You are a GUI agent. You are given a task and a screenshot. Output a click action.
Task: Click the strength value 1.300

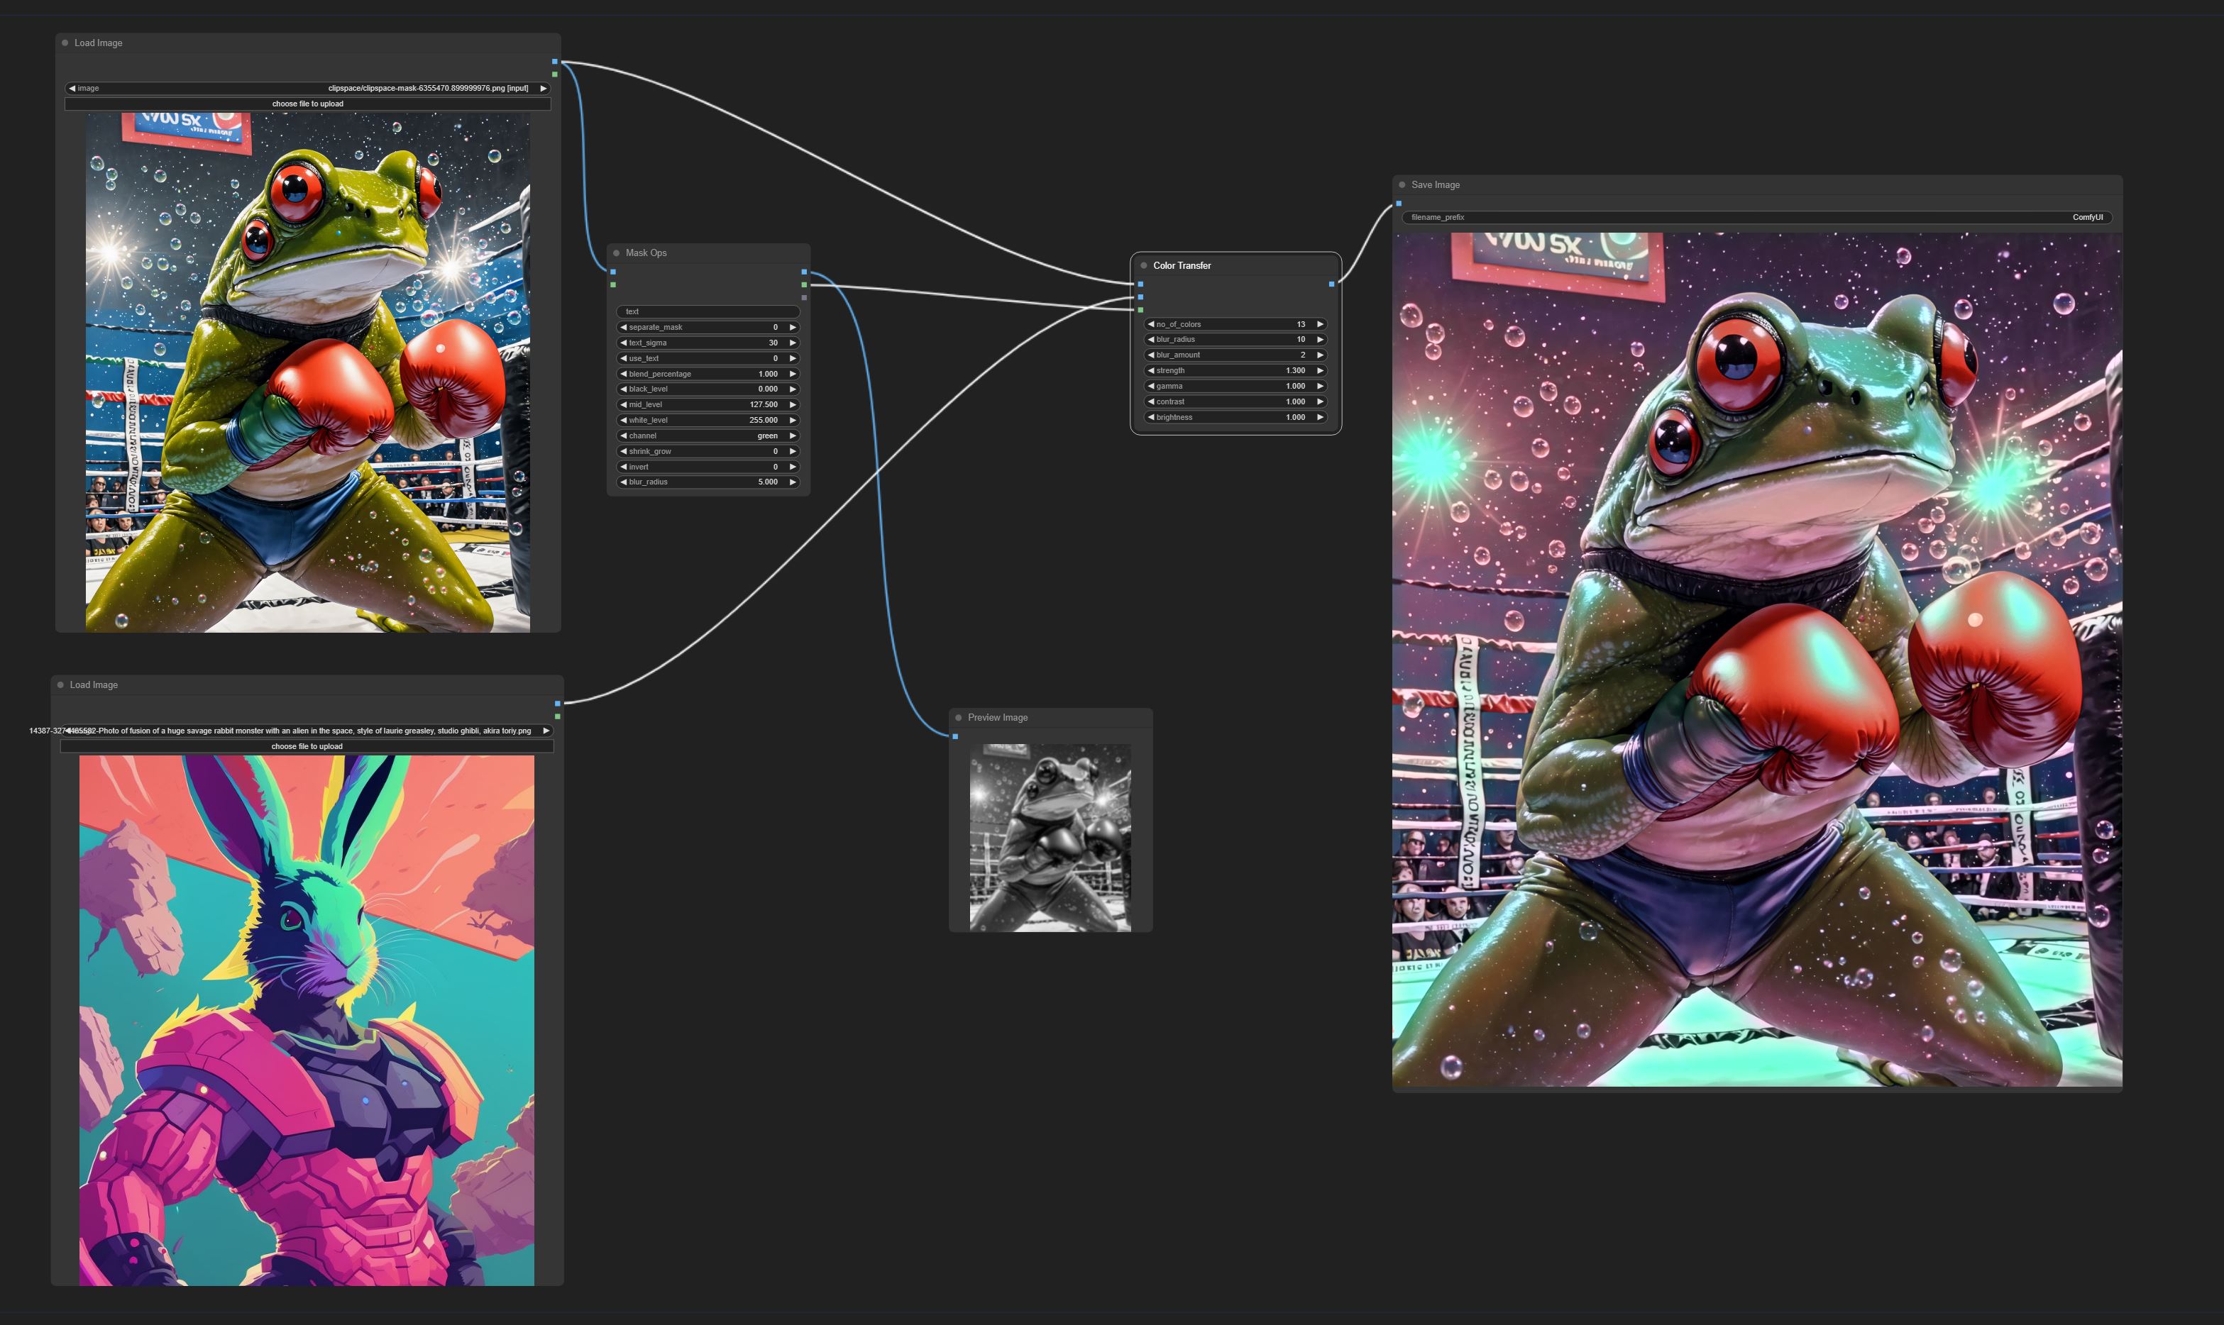pos(1295,370)
